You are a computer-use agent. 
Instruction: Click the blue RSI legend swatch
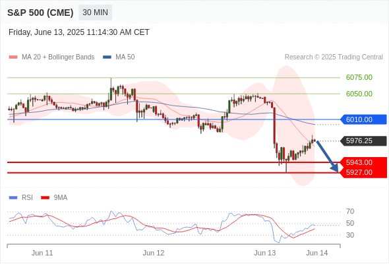point(13,198)
